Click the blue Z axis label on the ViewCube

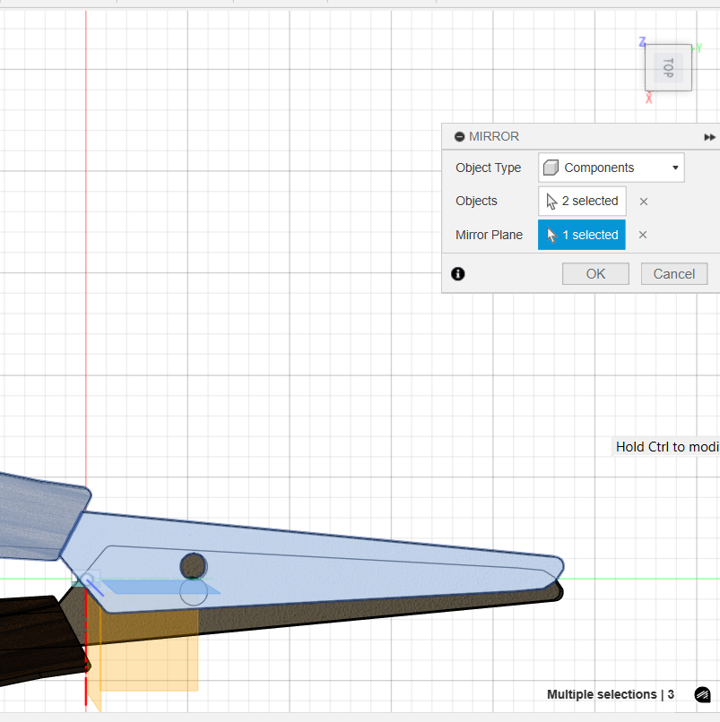coord(642,42)
